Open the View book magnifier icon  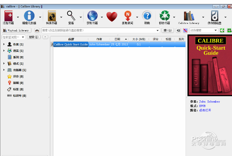click(x=71, y=15)
